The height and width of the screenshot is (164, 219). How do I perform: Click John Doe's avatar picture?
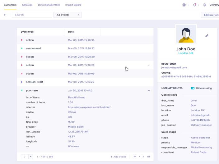pos(186,34)
